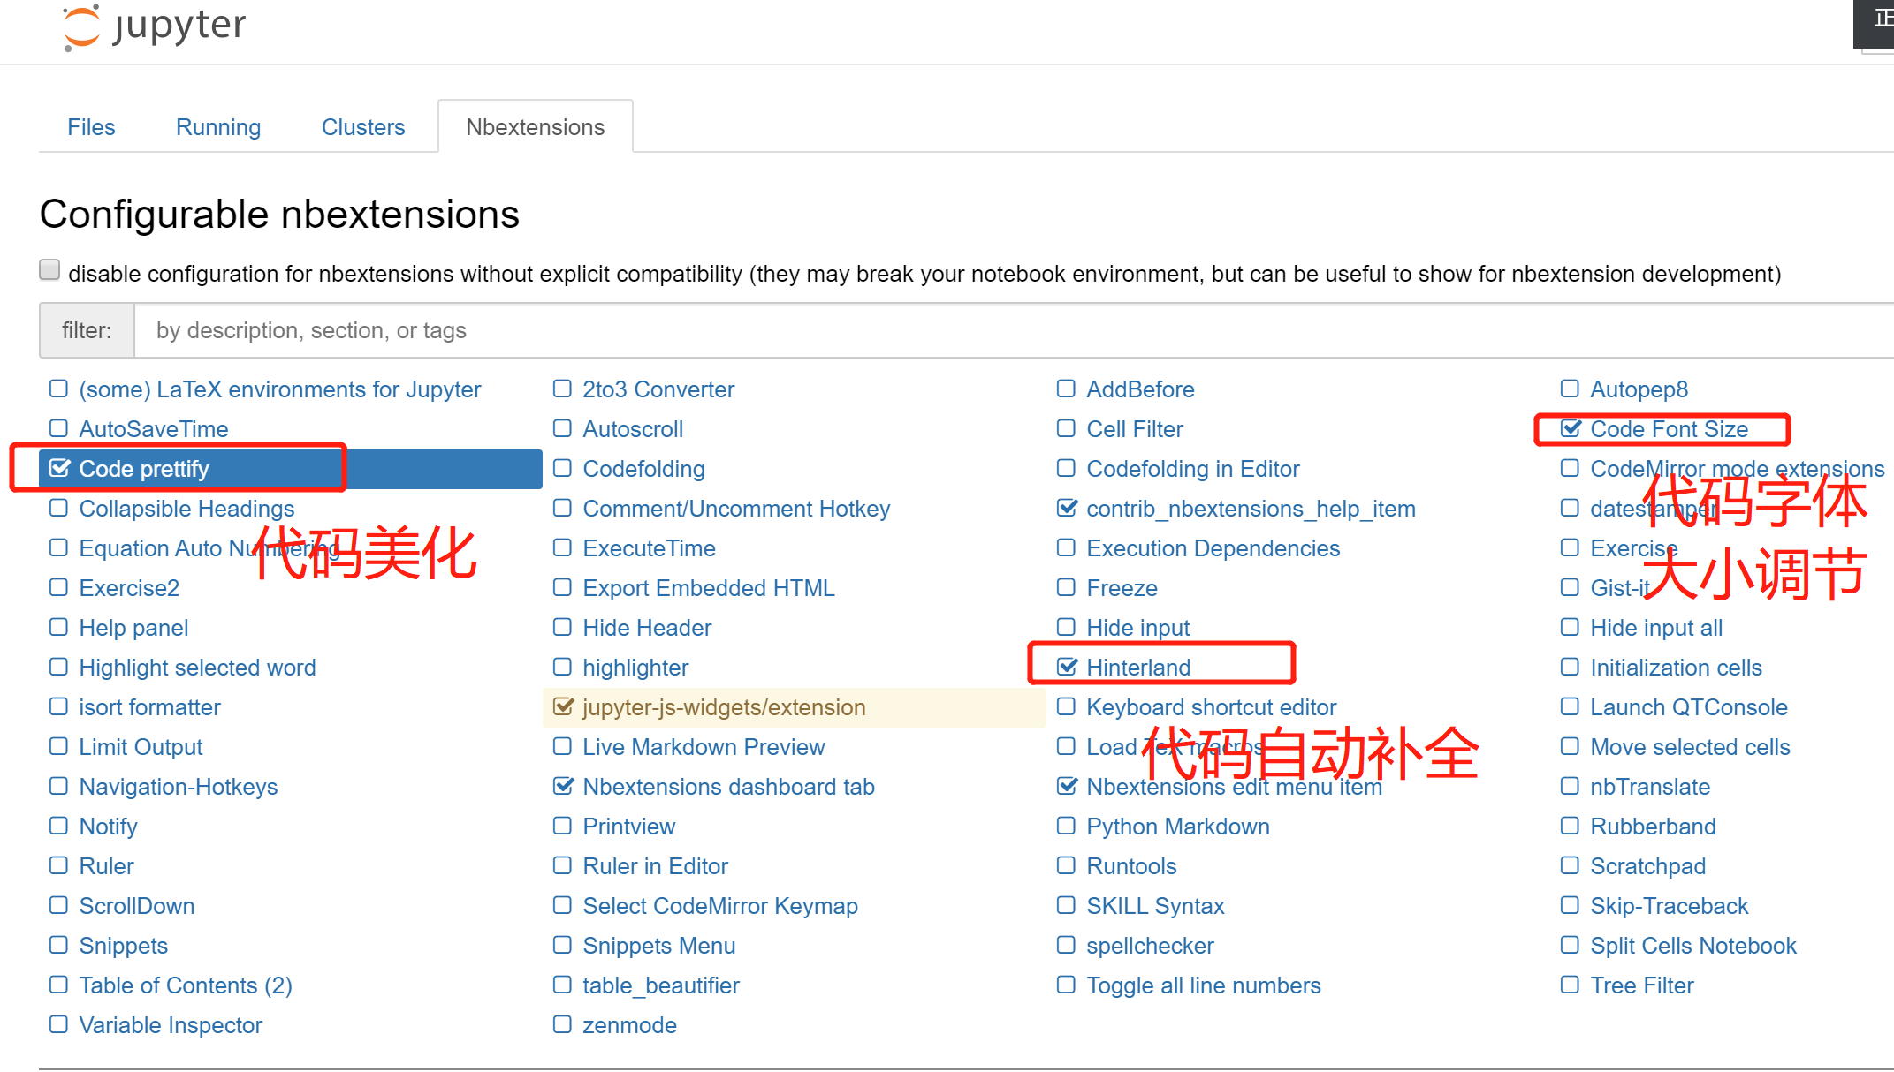Select Toggle all line numbers extension
Image resolution: width=1894 pixels, height=1072 pixels.
(x=1203, y=985)
